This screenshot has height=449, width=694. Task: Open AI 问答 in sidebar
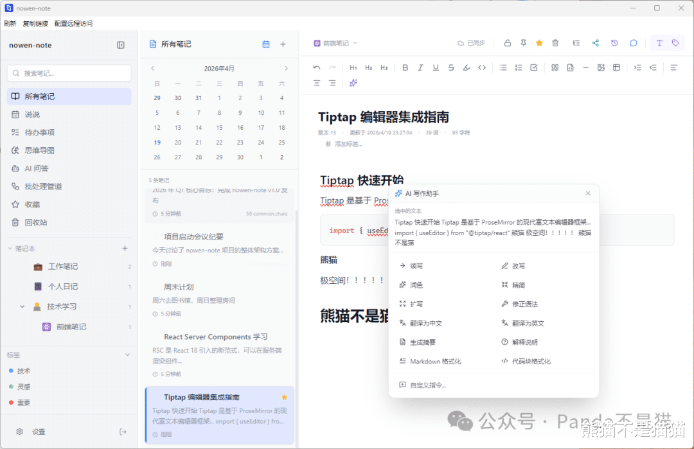click(69, 168)
